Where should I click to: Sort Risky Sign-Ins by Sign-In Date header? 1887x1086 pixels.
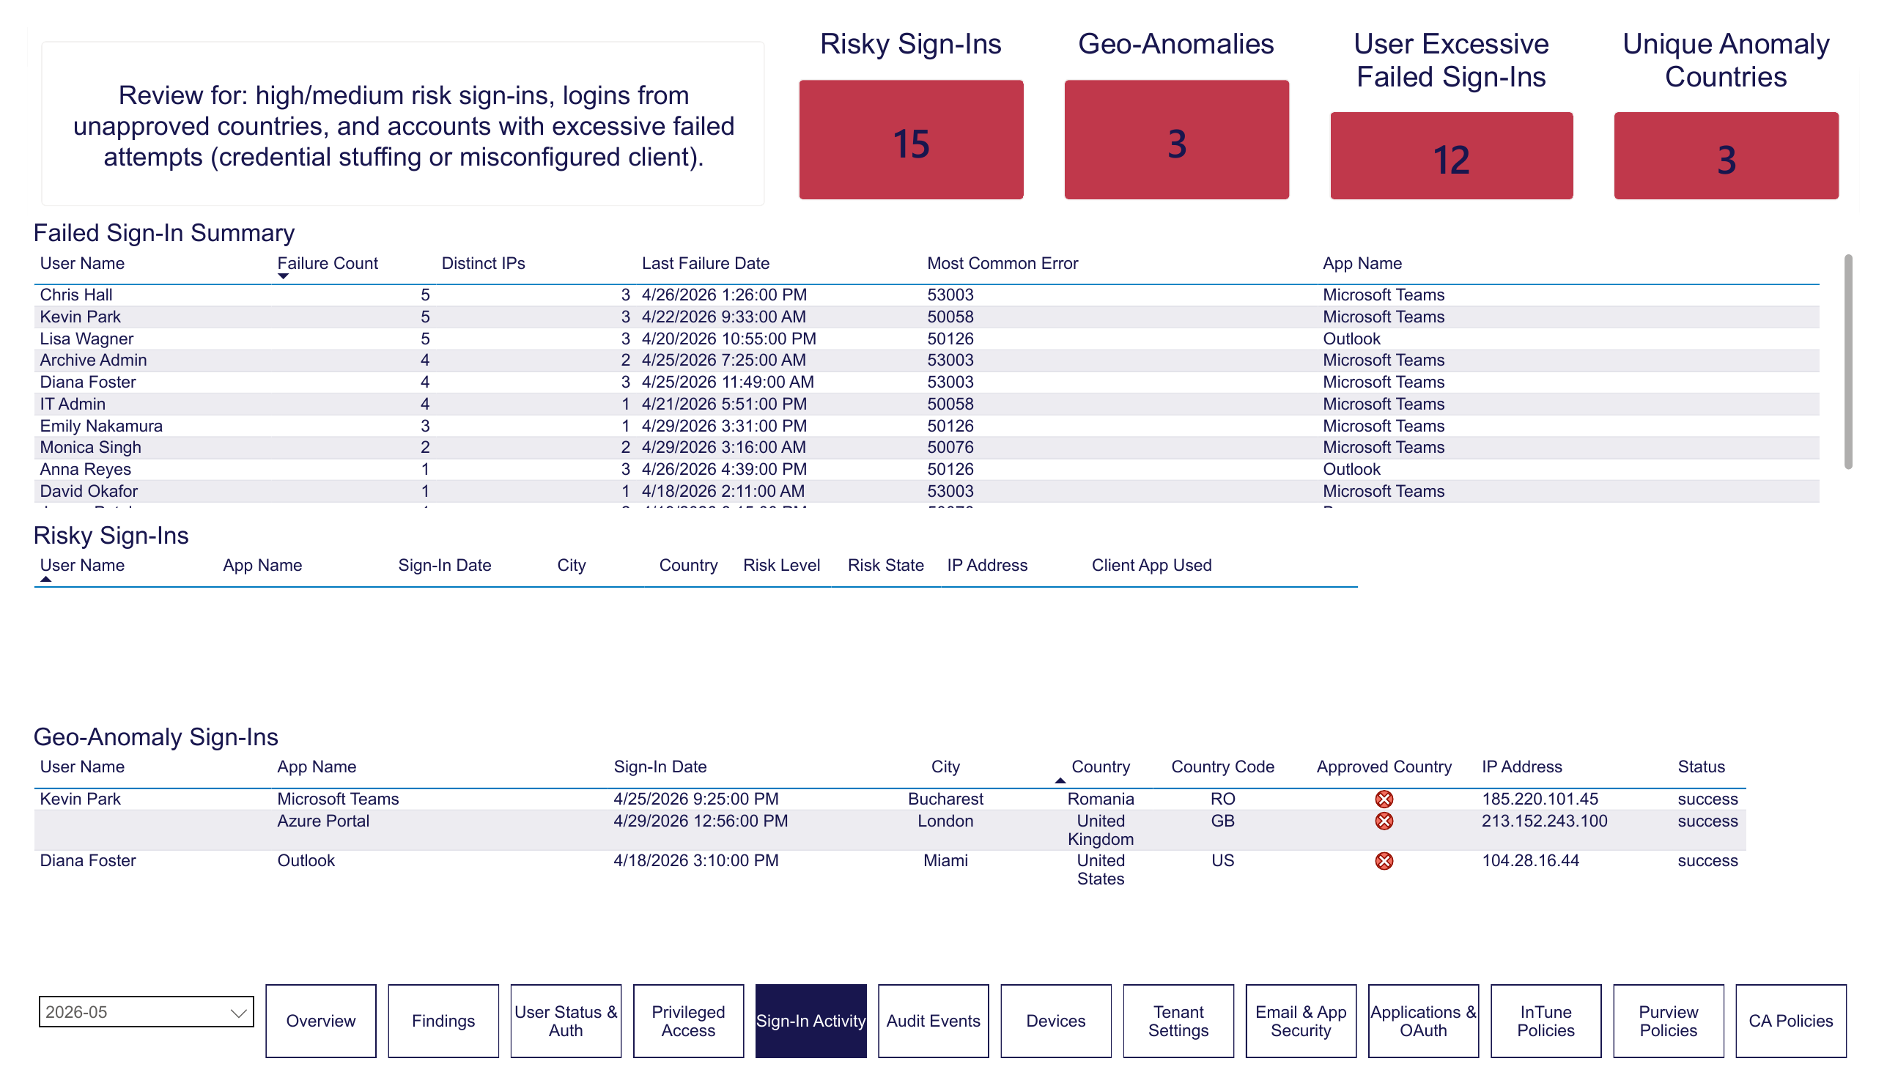(x=445, y=566)
